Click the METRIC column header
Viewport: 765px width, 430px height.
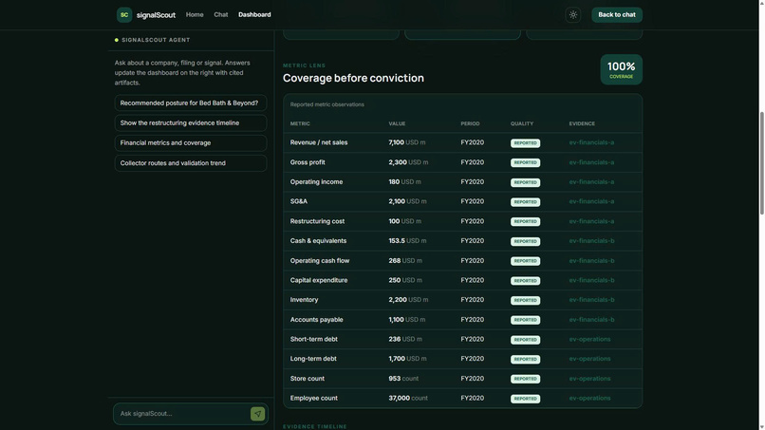click(300, 124)
